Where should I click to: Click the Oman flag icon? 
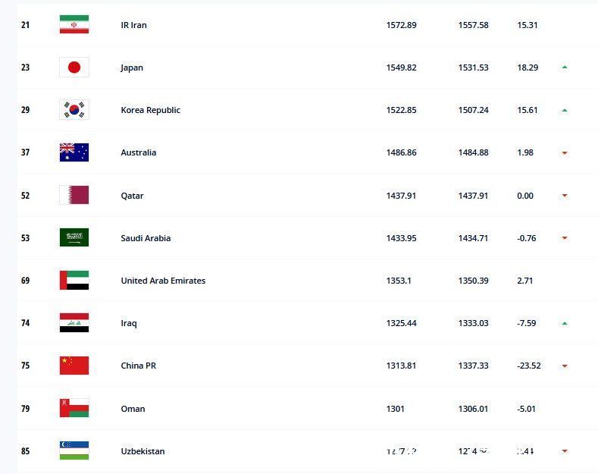click(74, 409)
